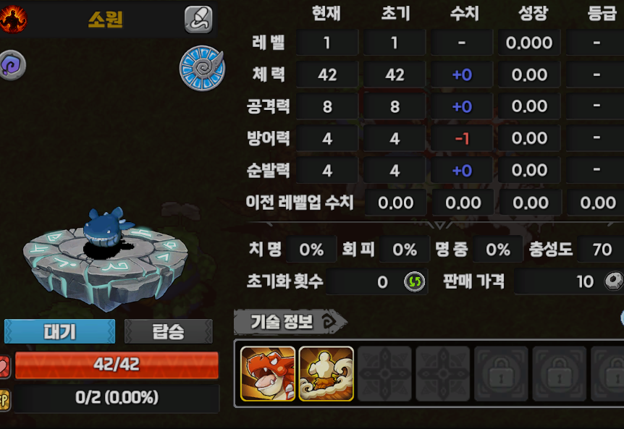Select the blue stone fossil wheel icon
624x429 pixels.
point(202,68)
